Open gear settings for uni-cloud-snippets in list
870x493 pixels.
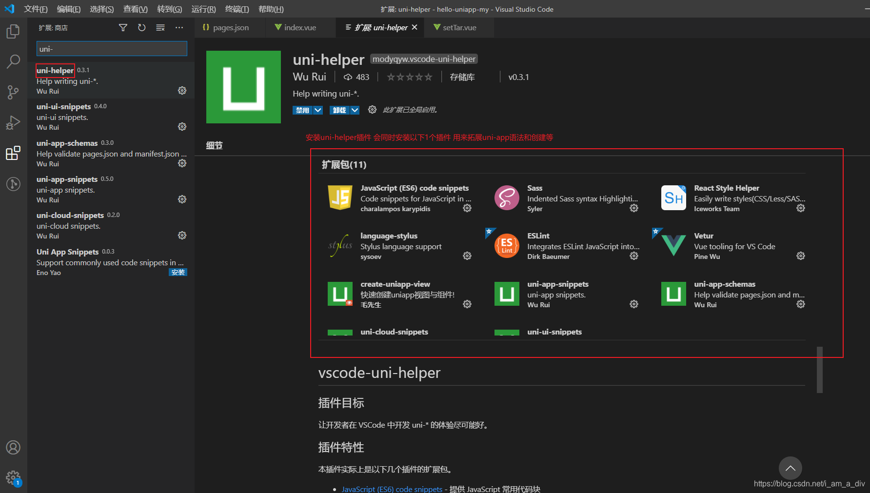182,236
